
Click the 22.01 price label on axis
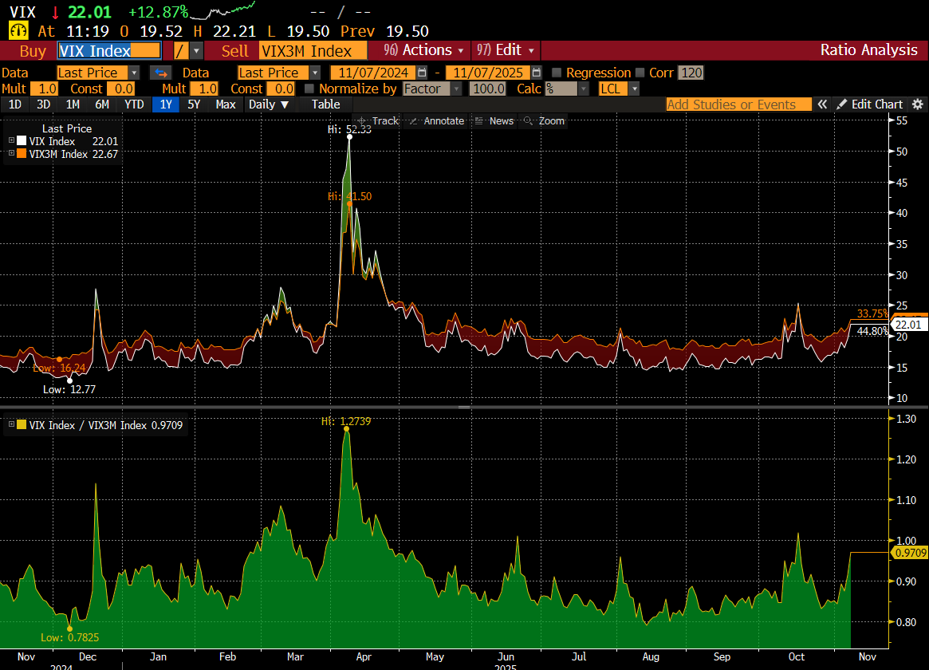click(x=908, y=325)
